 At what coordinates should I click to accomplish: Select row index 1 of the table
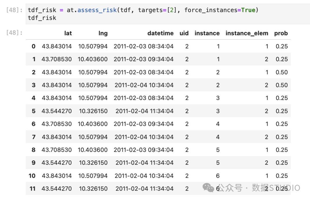coord(34,59)
